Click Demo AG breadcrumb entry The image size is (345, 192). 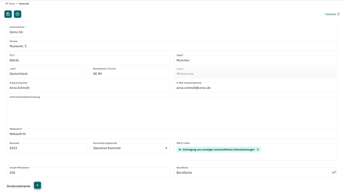24,4
